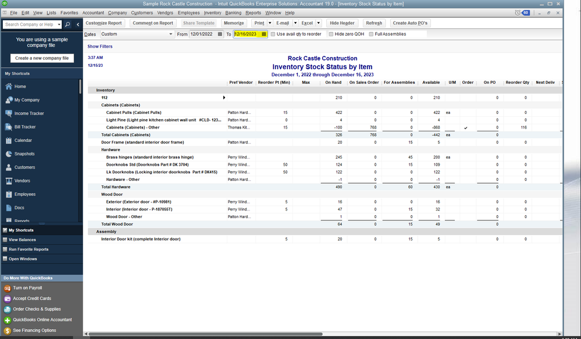
Task: Click On Hand column header
Action: tap(333, 83)
